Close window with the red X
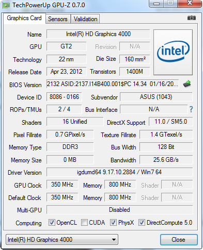Screen dimensions: 203x250 tap(190, 3)
